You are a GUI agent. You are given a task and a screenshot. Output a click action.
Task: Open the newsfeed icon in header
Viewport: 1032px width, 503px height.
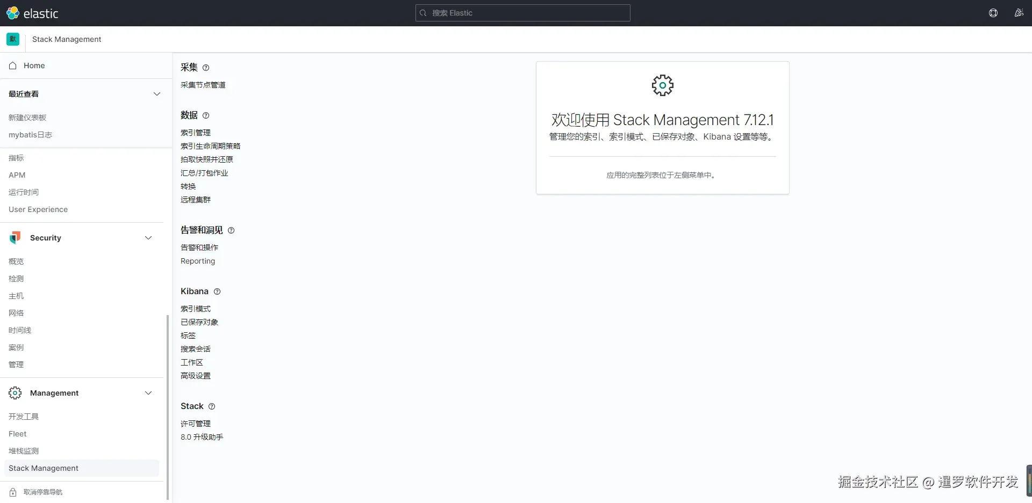(1019, 13)
